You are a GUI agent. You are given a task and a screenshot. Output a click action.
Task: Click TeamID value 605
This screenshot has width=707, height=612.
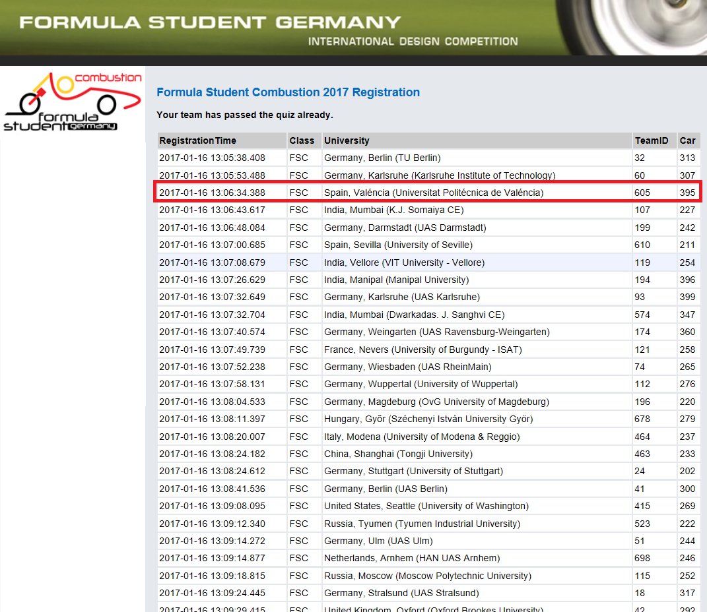coord(642,193)
